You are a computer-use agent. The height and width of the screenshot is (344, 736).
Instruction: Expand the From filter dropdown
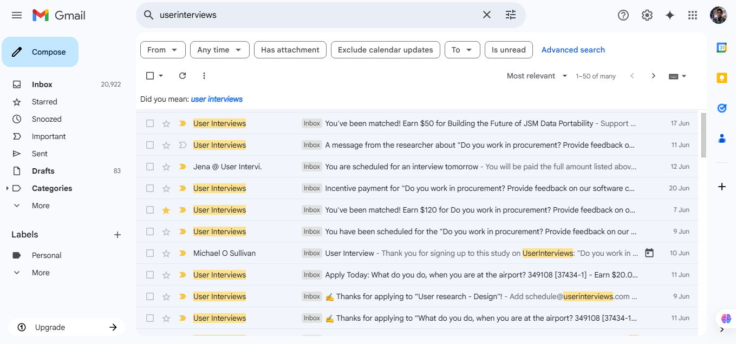click(x=162, y=50)
